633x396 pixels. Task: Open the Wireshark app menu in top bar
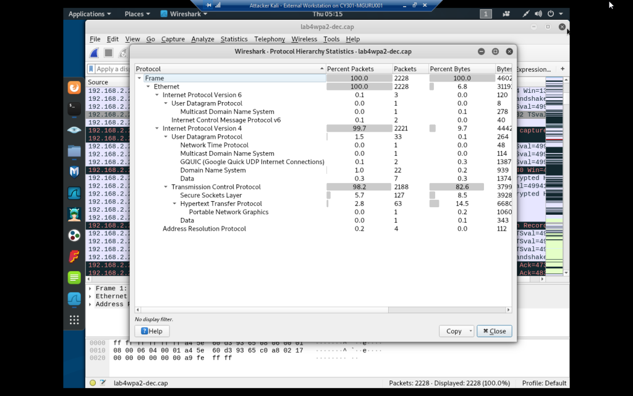point(184,14)
